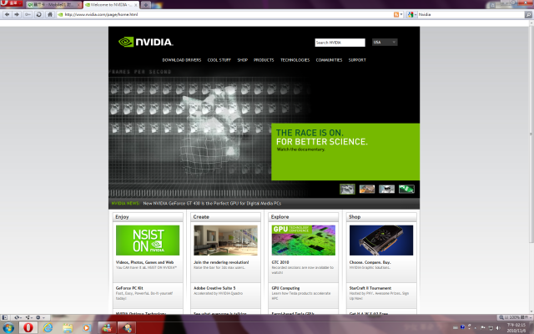This screenshot has width=534, height=334.
Task: Open the Shop menu item
Action: point(243,60)
